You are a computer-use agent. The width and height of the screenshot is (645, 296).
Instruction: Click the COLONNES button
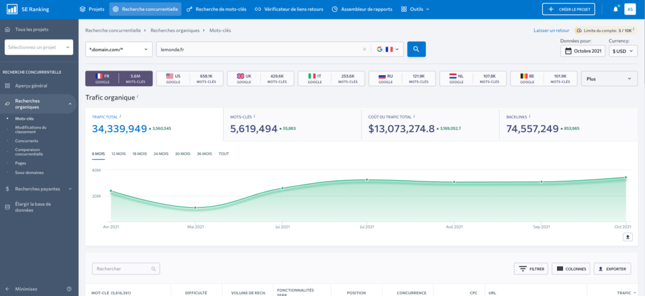click(571, 269)
